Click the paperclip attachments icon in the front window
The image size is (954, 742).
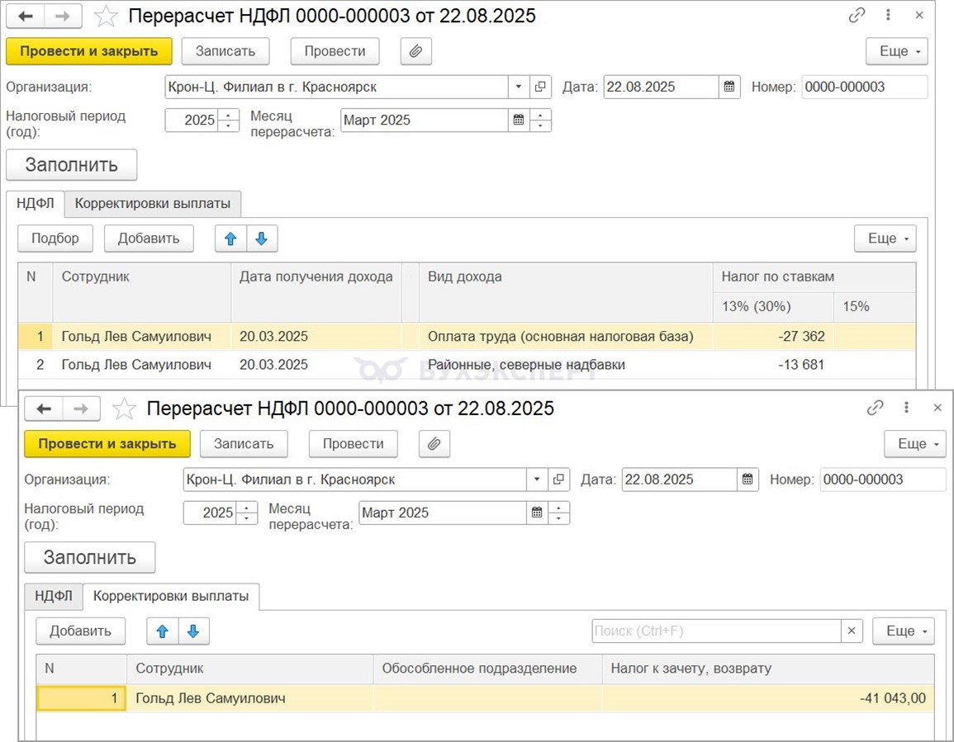pyautogui.click(x=434, y=444)
